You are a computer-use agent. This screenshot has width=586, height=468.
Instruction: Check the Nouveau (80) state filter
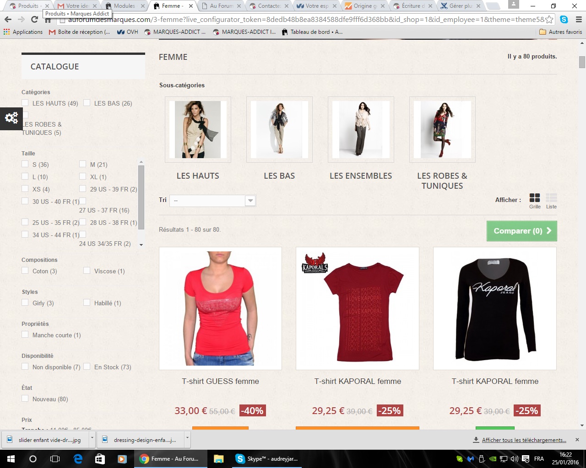coord(25,399)
